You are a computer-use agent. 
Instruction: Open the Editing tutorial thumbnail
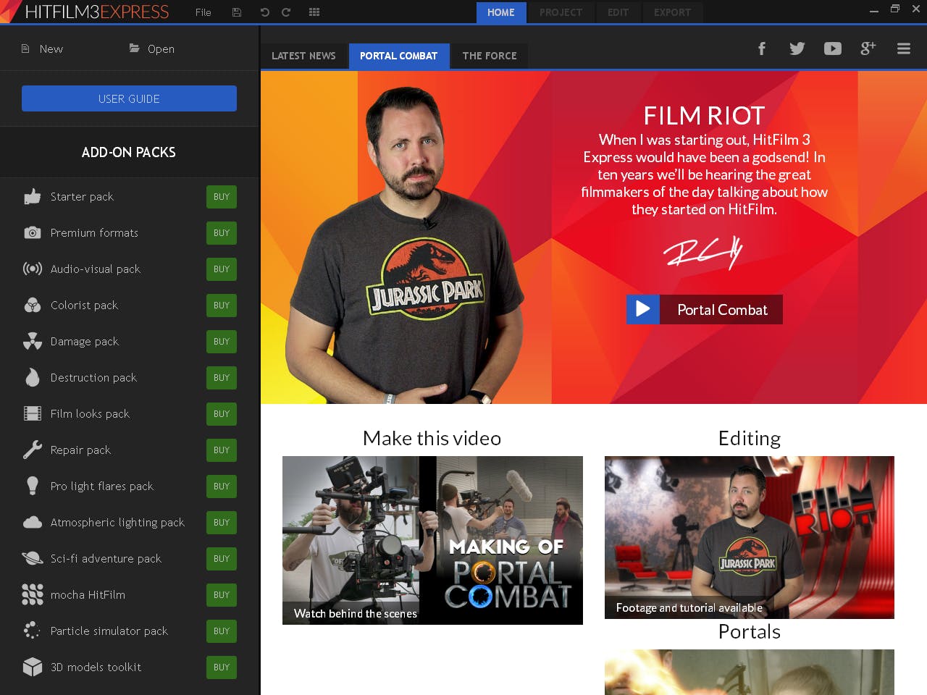click(x=750, y=537)
